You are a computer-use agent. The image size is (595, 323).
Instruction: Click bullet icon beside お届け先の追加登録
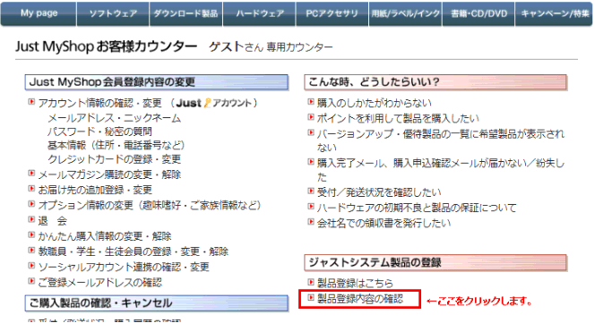point(31,189)
